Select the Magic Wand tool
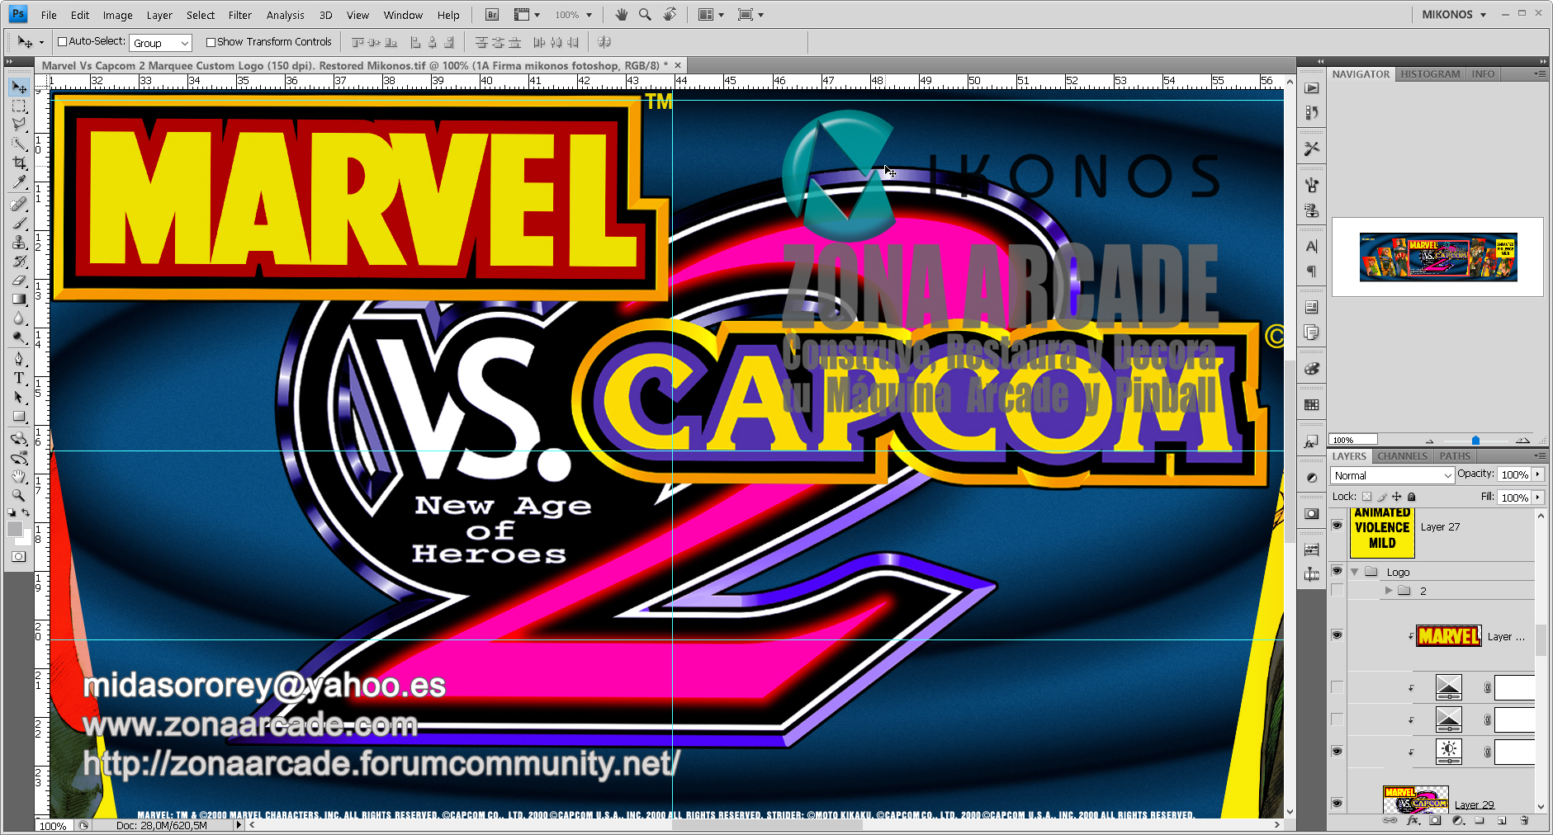This screenshot has width=1553, height=835. click(x=19, y=144)
